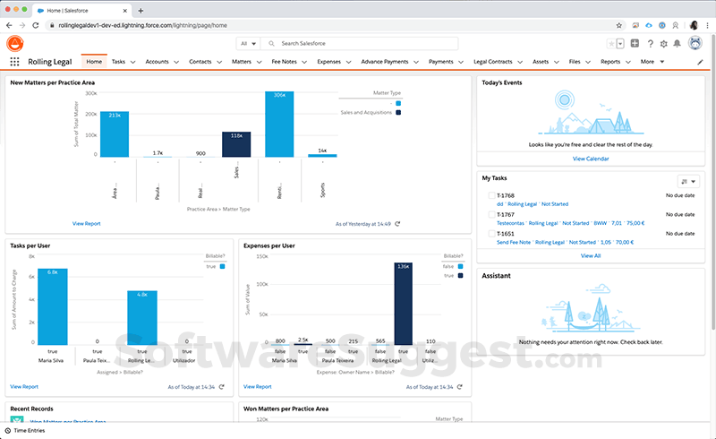Viewport: 716px width, 439px height.
Task: Click the global actions plus icon
Action: tap(635, 44)
